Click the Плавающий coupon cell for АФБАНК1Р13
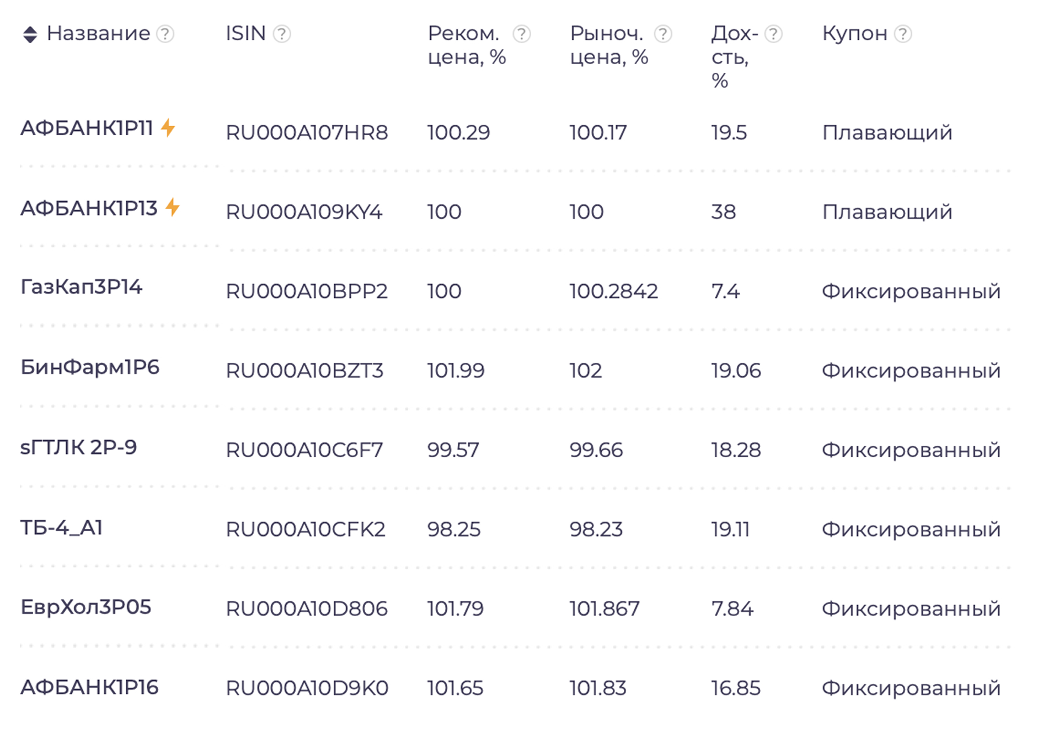The height and width of the screenshot is (748, 1054). click(887, 212)
